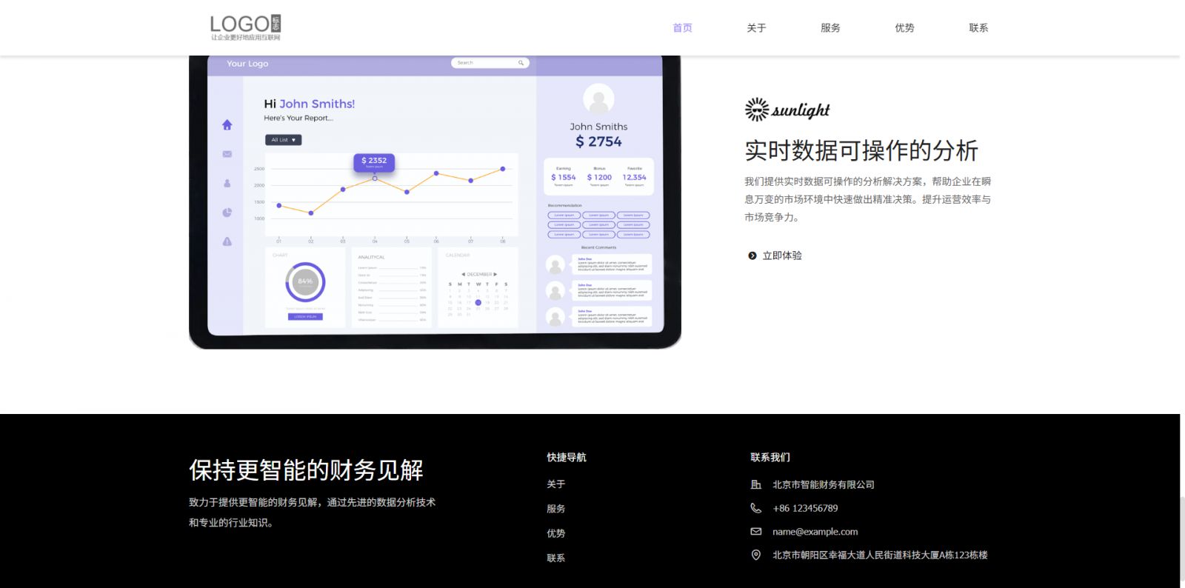The image size is (1185, 588).
Task: Open the 首页 navigation item
Action: (682, 28)
